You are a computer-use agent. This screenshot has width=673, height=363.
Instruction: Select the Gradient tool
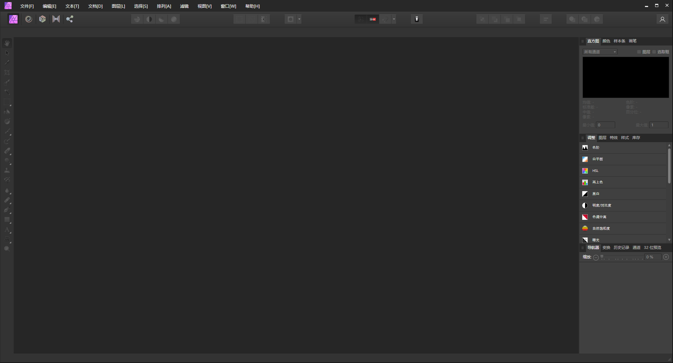click(7, 121)
